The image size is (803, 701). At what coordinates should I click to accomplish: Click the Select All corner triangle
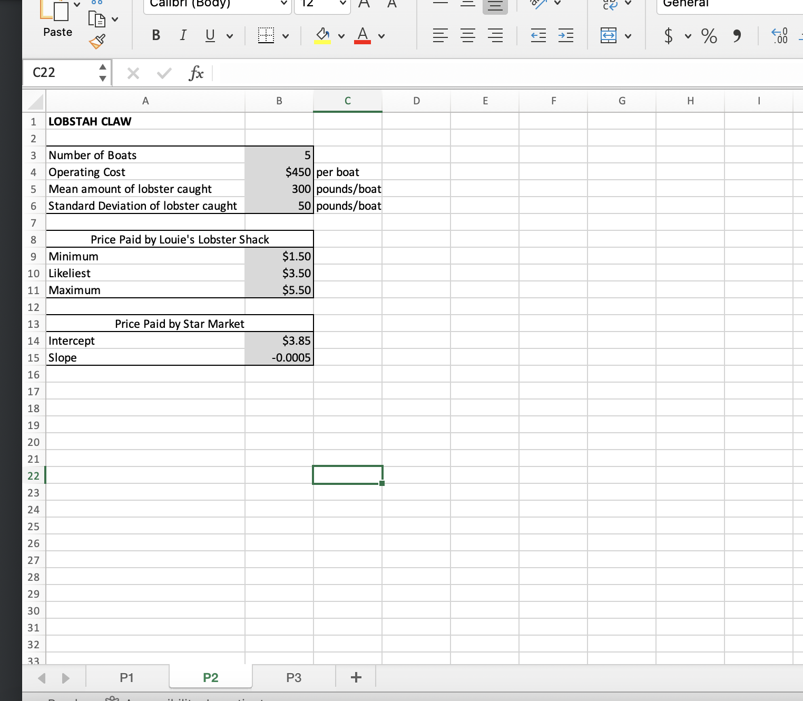35,102
